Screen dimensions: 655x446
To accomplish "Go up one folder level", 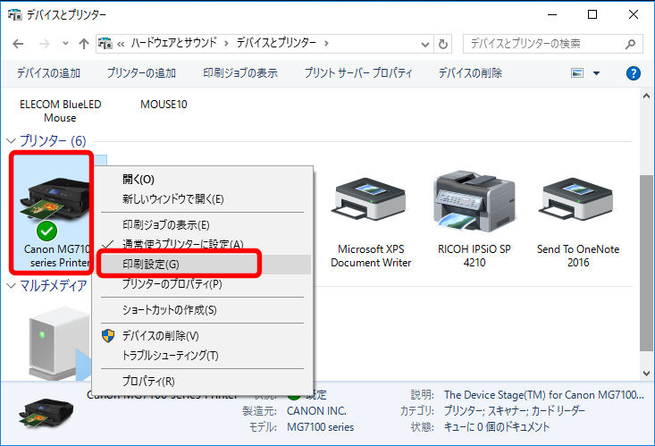I will click(x=84, y=44).
